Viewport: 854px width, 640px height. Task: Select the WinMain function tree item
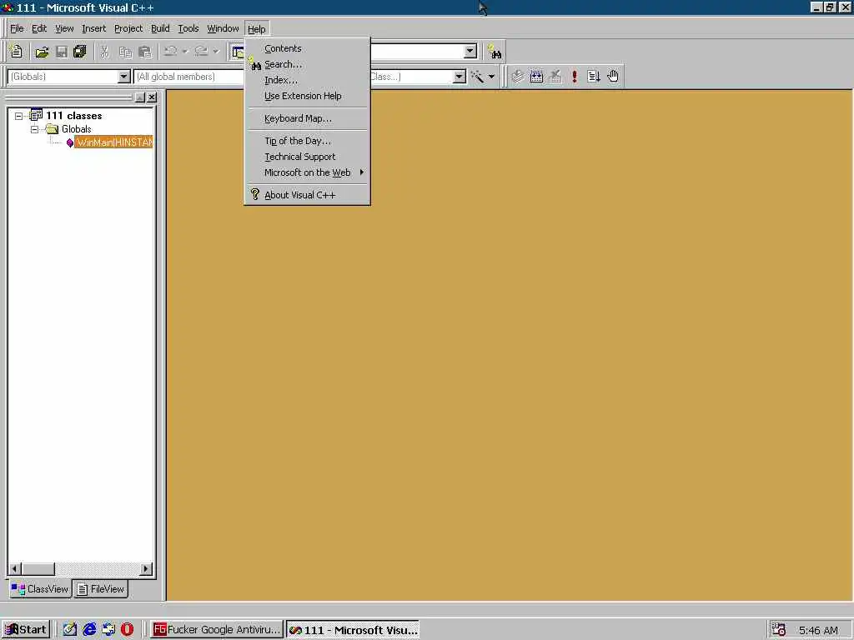(x=113, y=142)
